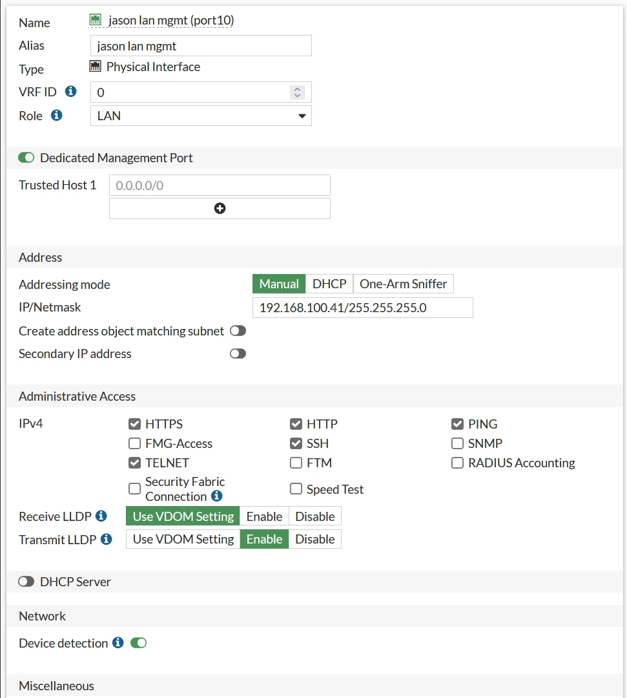The width and height of the screenshot is (627, 698).
Task: Add another trusted host with plus icon
Action: [220, 208]
